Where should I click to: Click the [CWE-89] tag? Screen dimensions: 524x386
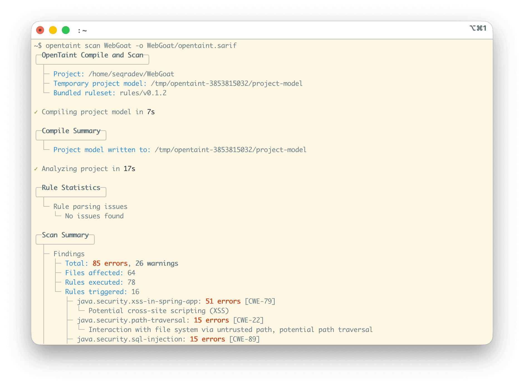(x=244, y=339)
